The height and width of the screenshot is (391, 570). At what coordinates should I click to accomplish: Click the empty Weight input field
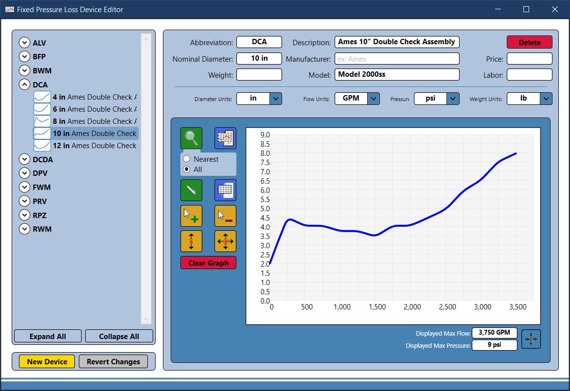[259, 75]
